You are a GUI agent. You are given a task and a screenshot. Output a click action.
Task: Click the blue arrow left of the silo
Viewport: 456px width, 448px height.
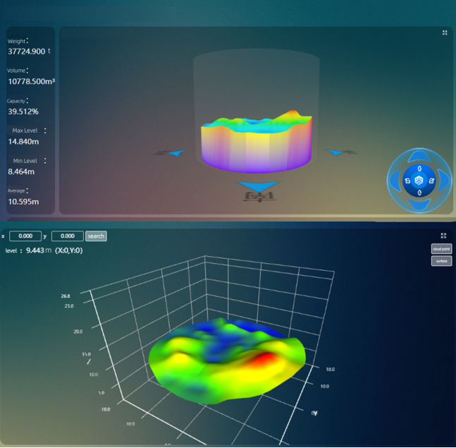click(177, 152)
